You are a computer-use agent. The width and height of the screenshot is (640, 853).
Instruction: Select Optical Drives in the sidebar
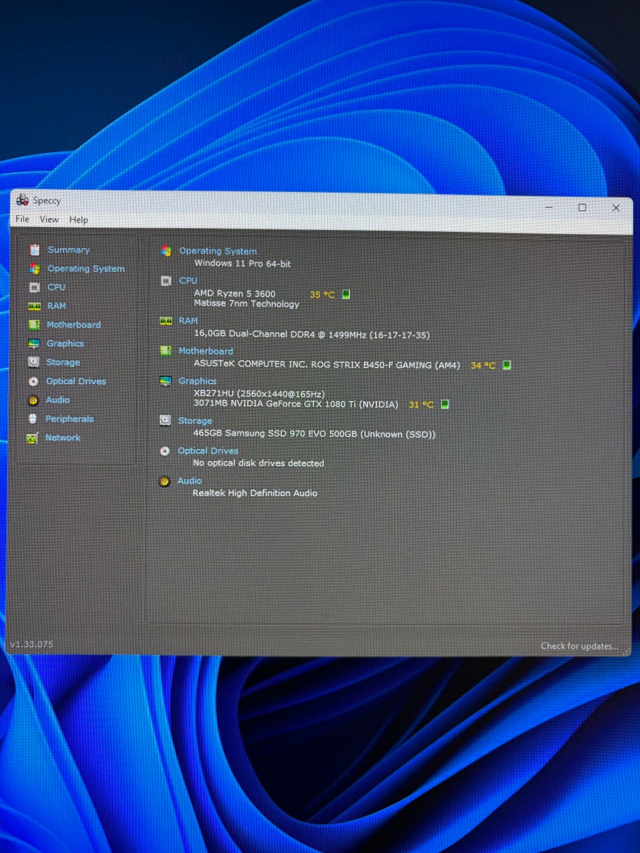pyautogui.click(x=76, y=381)
